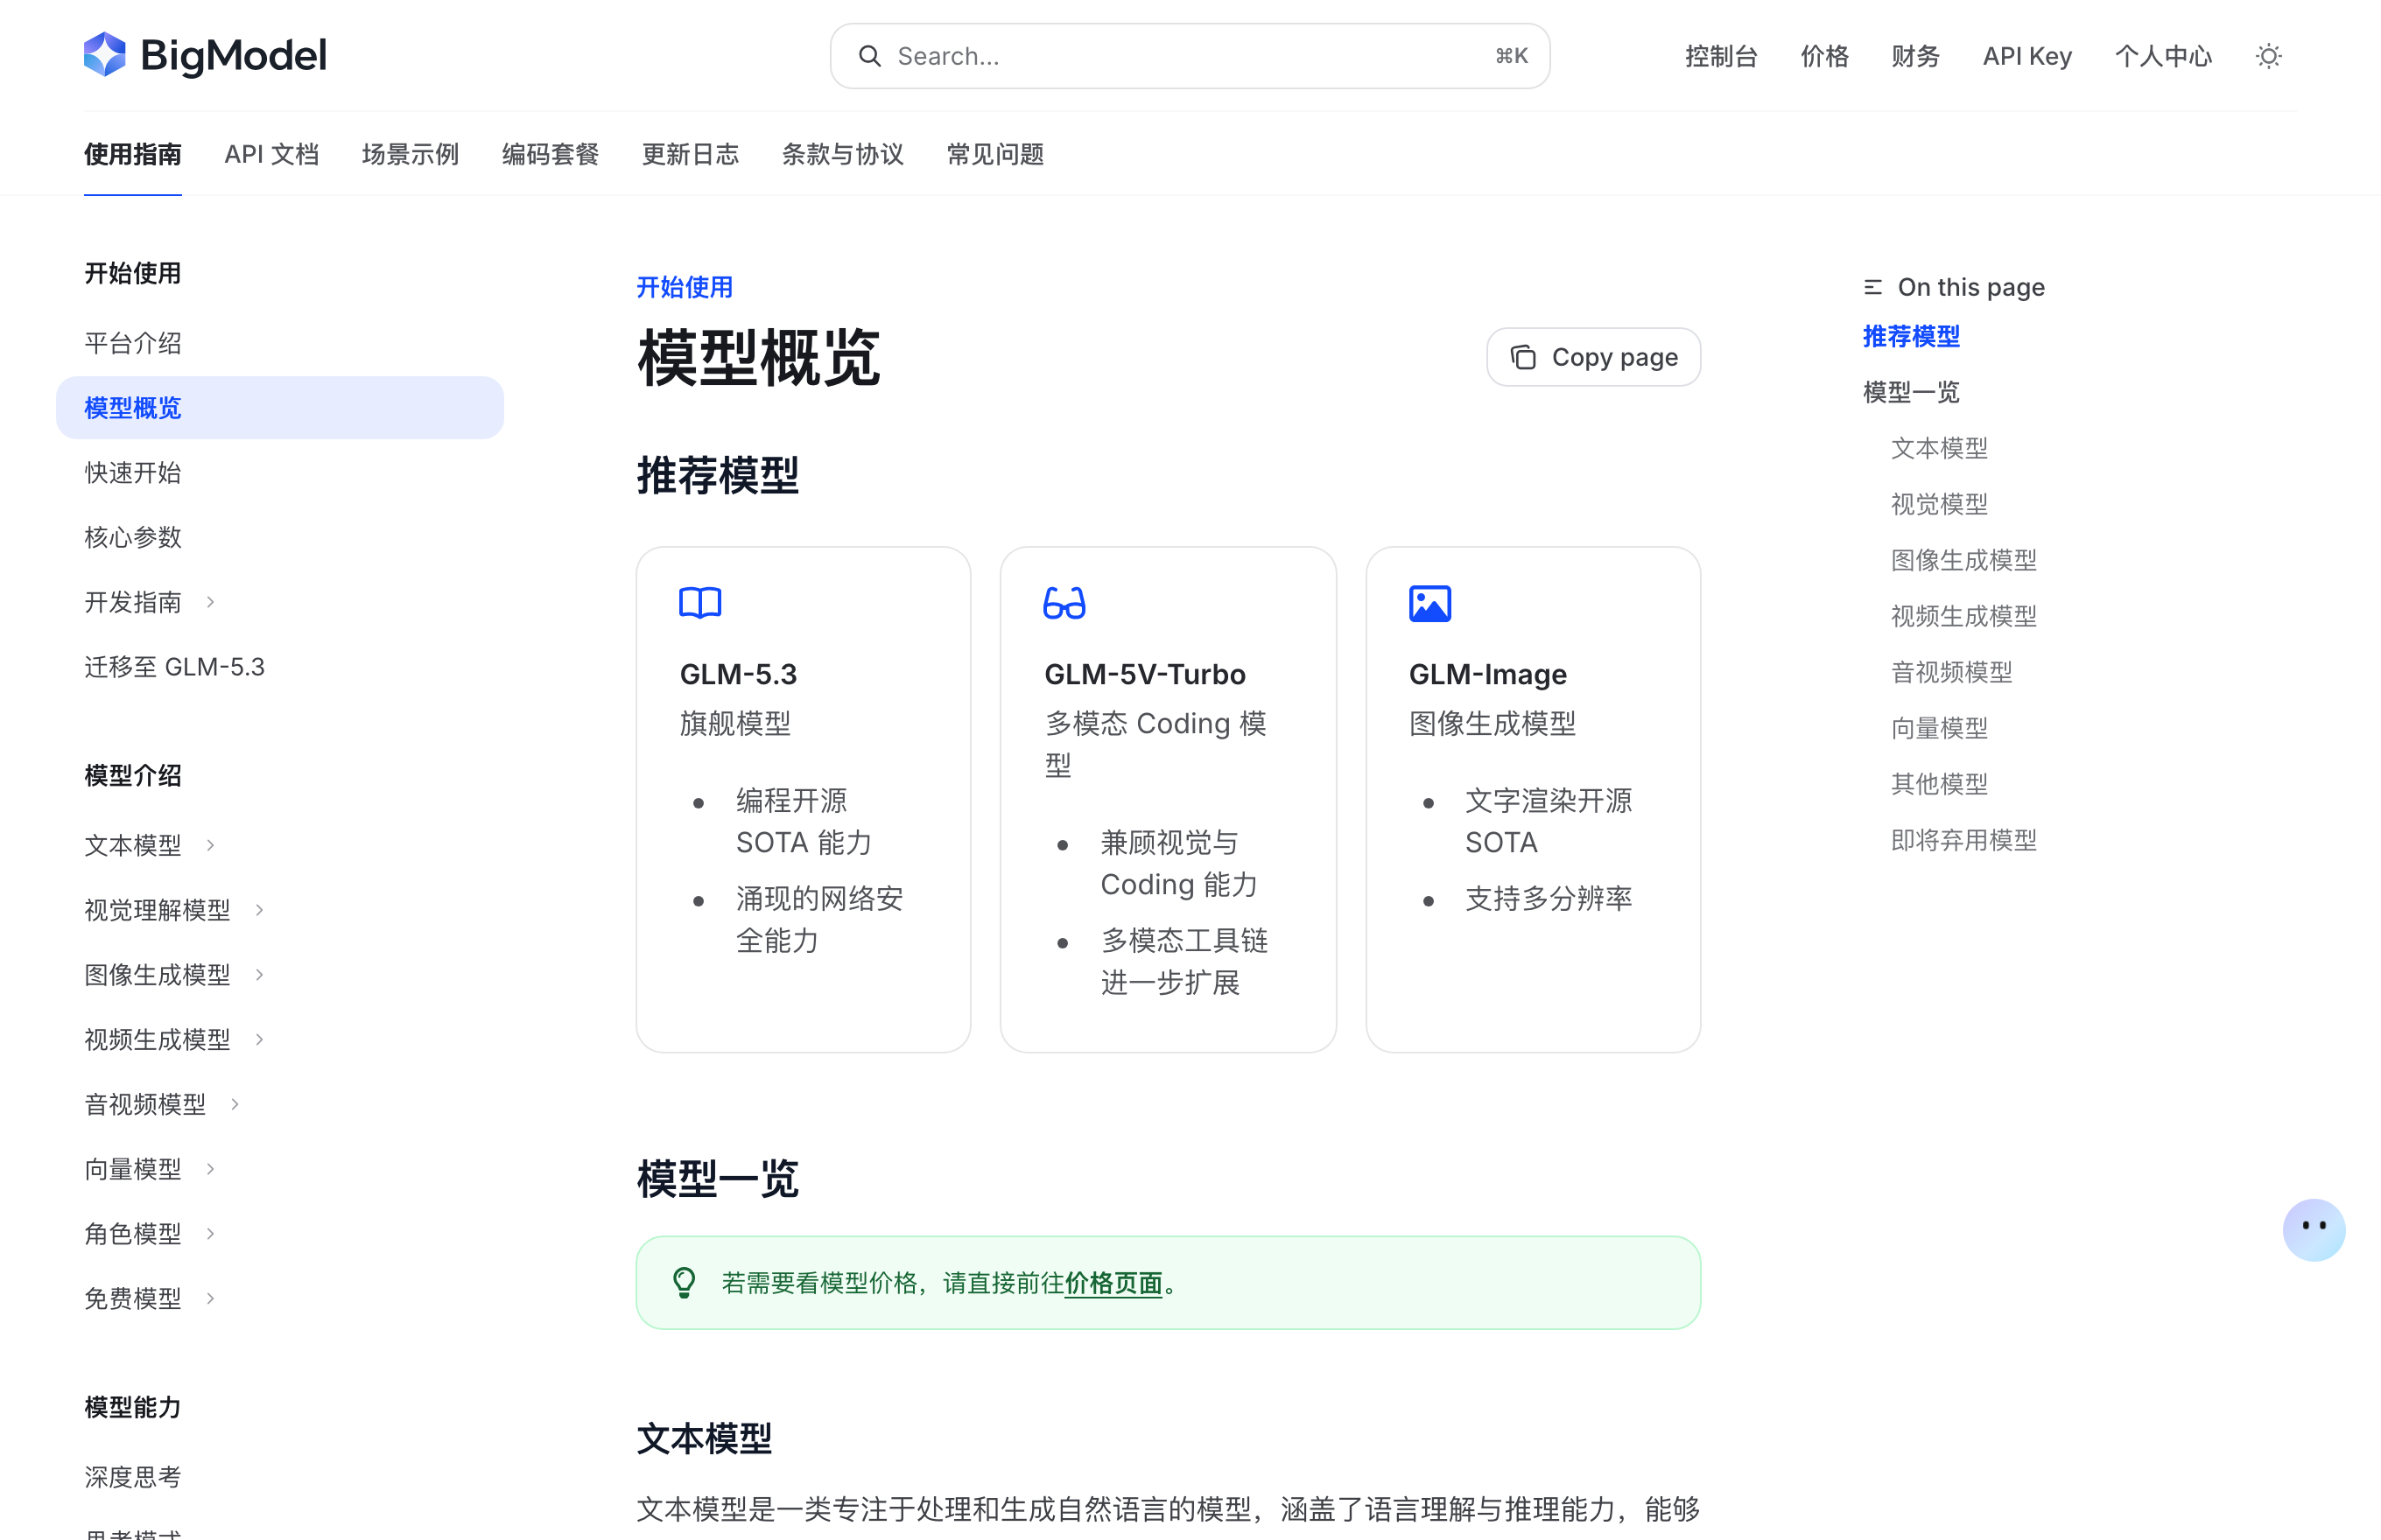Click the 编程开源 SOTA 能力 bullet text
The image size is (2381, 1540).
click(x=804, y=821)
